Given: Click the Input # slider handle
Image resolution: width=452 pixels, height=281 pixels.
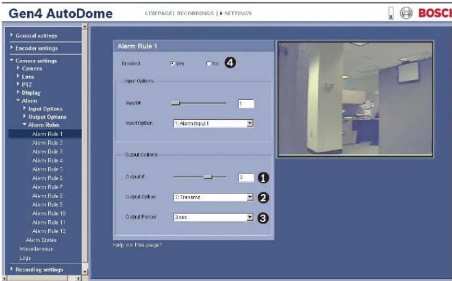Looking at the screenshot, I should (x=175, y=103).
